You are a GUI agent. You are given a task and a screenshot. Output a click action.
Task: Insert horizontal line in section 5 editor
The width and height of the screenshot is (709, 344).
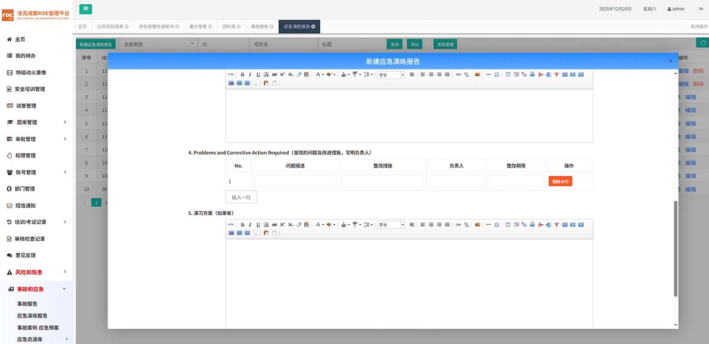(x=488, y=225)
